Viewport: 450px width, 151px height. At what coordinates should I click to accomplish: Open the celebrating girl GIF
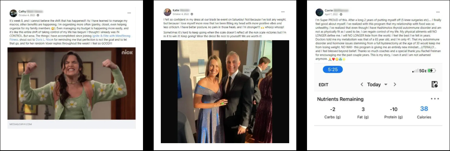tap(71, 83)
